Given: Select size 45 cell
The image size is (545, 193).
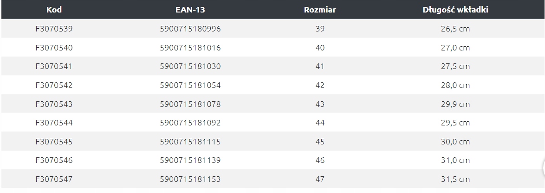Looking at the screenshot, I should (319, 142).
